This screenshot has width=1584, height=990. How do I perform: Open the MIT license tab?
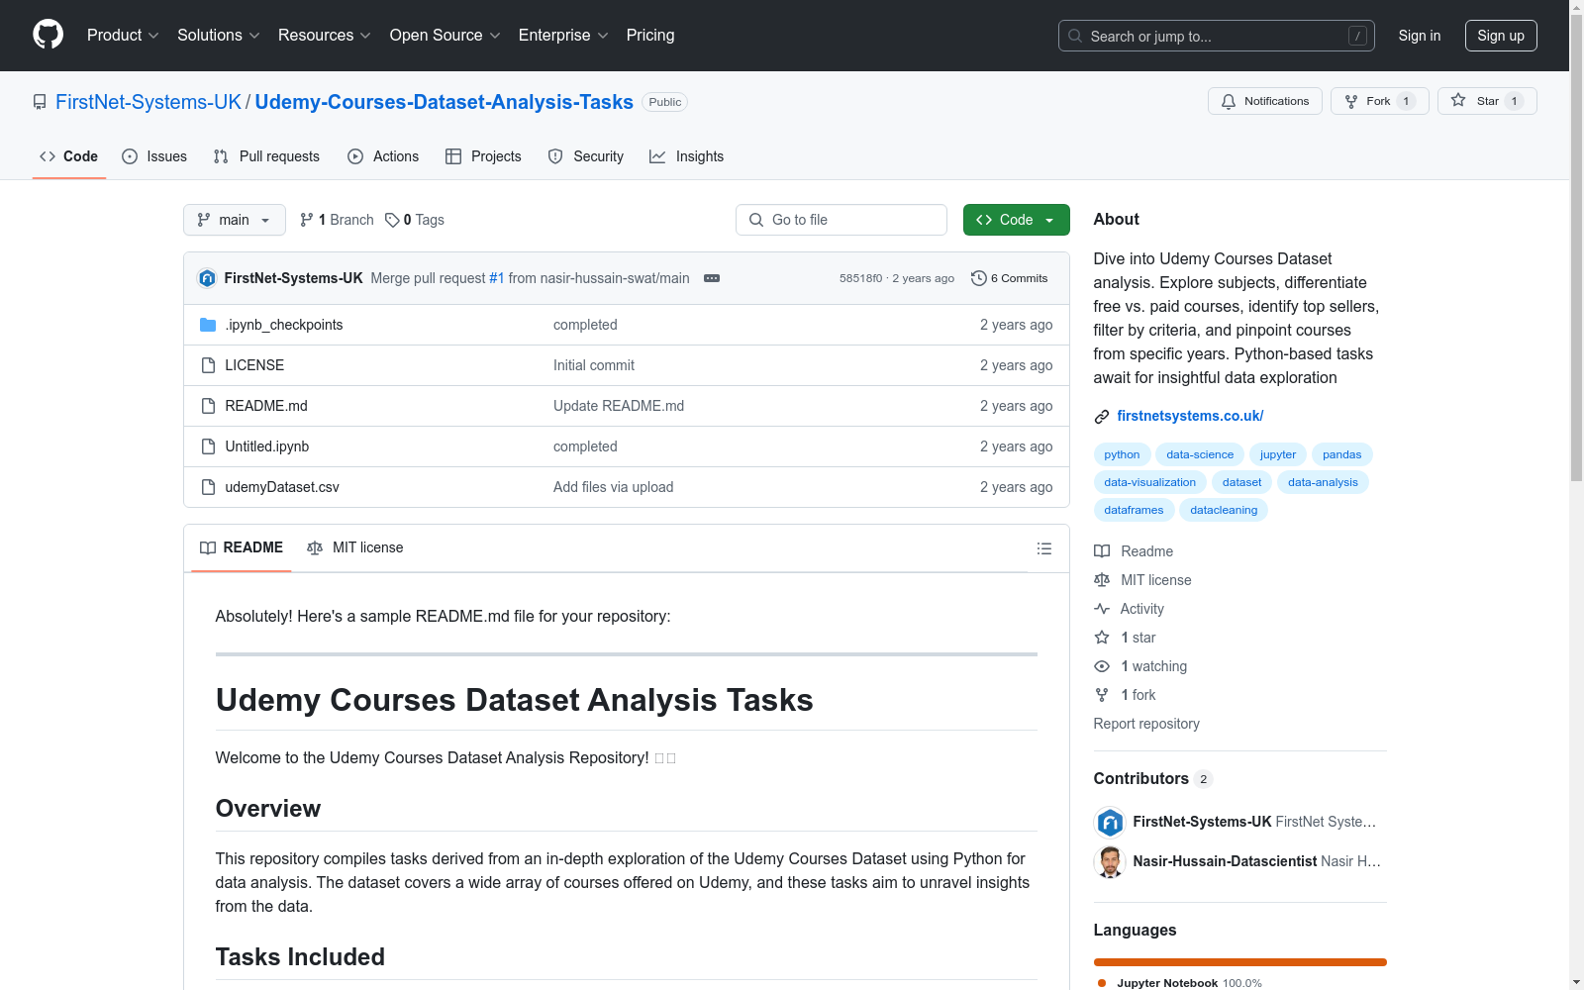tap(355, 547)
